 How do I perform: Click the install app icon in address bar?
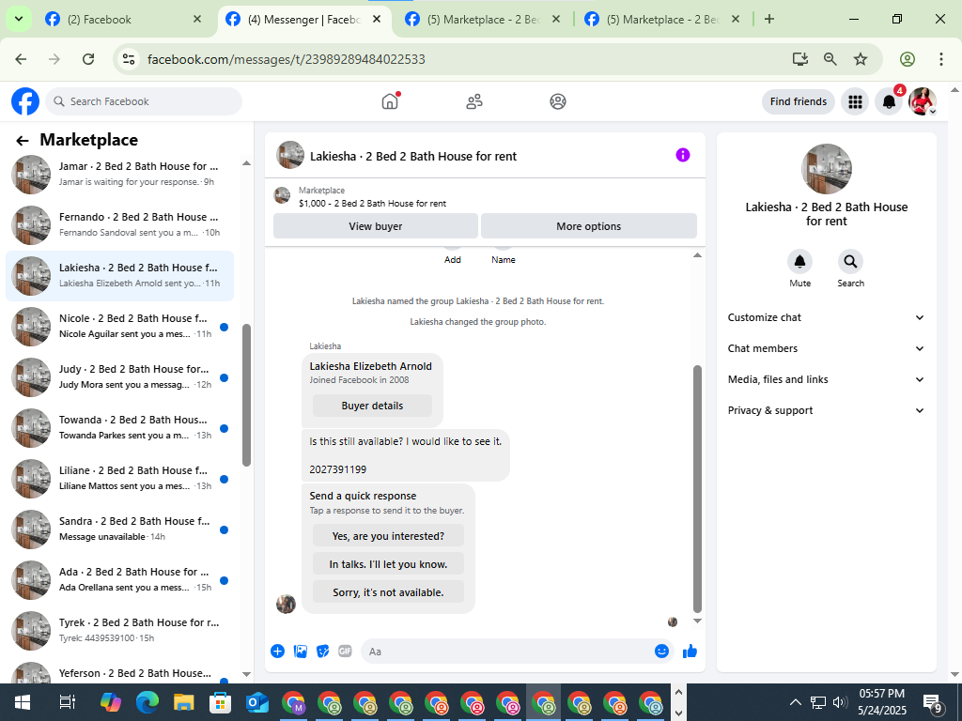coord(800,59)
